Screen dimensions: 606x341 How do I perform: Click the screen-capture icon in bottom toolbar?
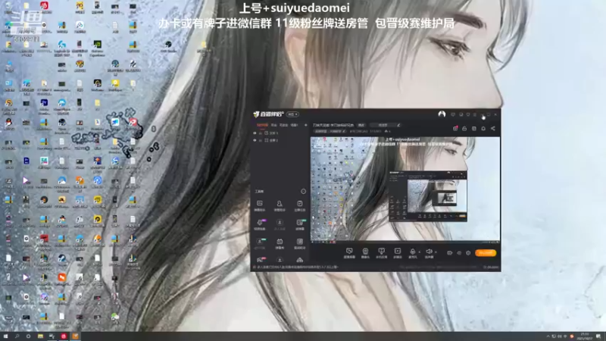coord(382,252)
